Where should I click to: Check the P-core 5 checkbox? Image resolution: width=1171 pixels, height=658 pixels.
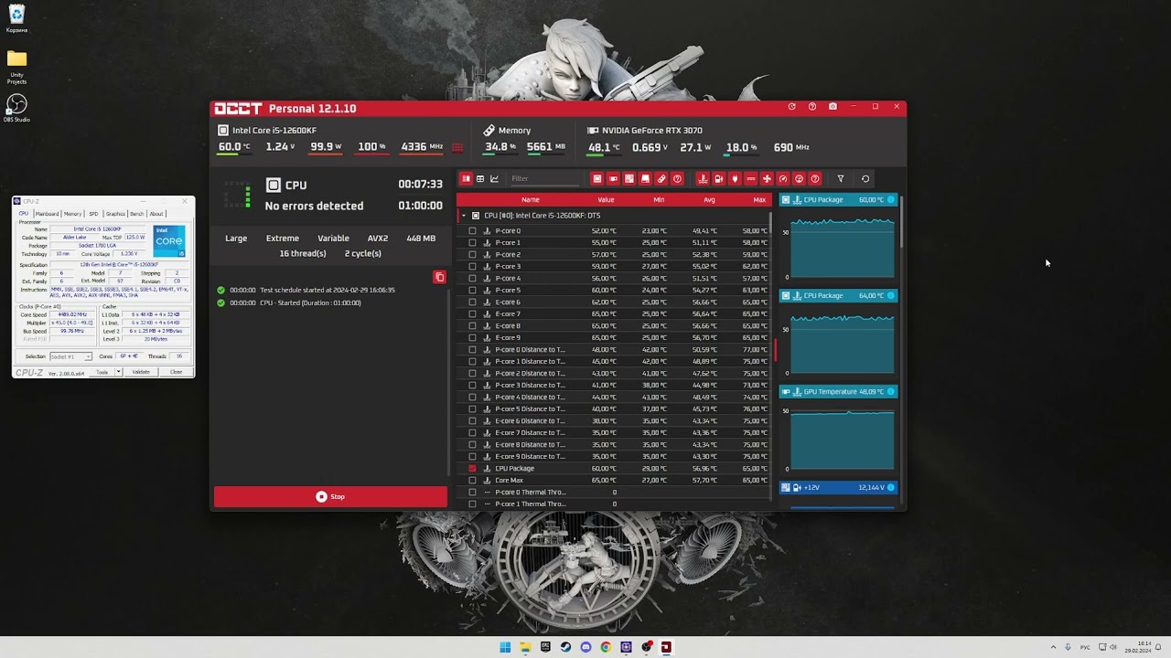click(x=472, y=291)
